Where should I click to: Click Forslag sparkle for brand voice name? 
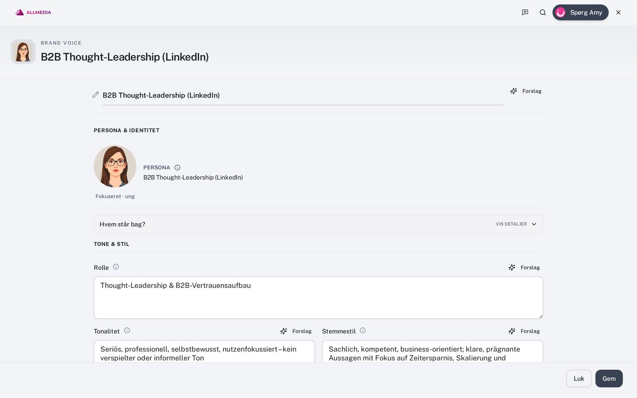coord(526,91)
